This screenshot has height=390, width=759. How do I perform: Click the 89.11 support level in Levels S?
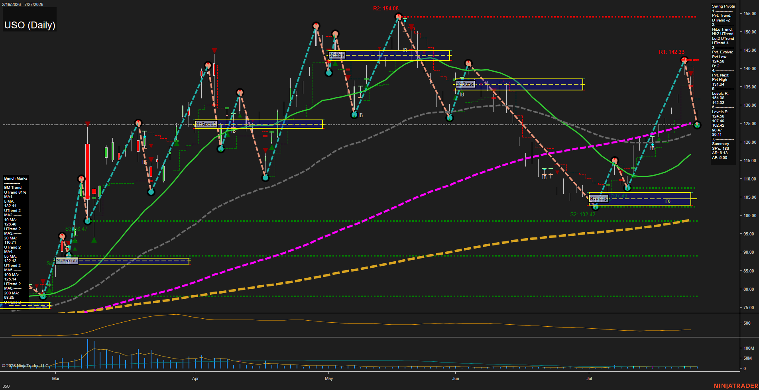[x=717, y=135]
